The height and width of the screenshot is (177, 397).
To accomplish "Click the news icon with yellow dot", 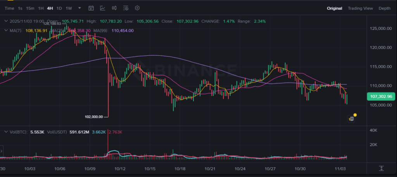I will point(352,118).
